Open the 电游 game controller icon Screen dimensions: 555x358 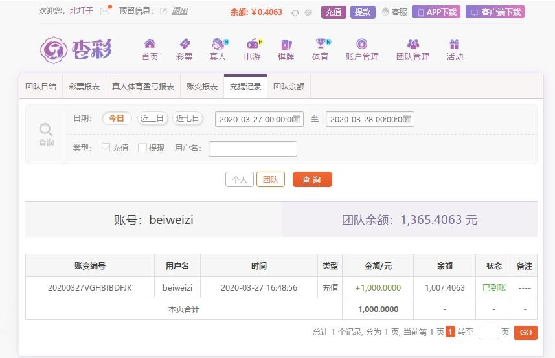tap(253, 44)
